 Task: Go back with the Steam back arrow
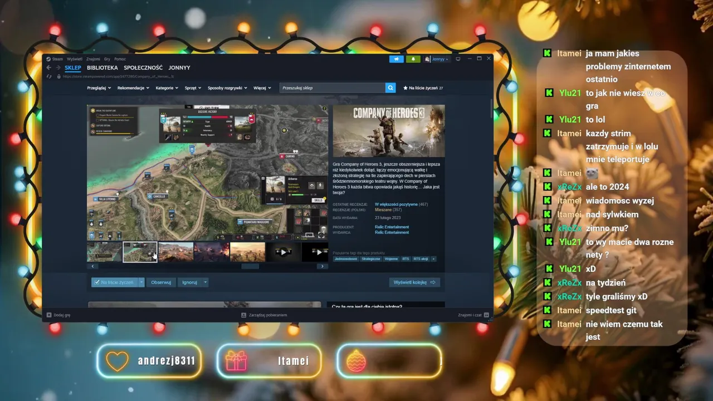(48, 67)
